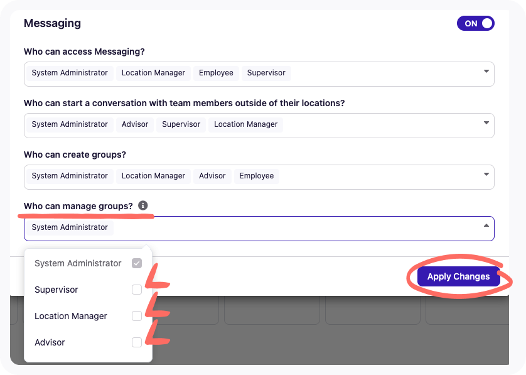The image size is (526, 375).
Task: Select Supervisor option in manage groups list
Action: point(89,290)
